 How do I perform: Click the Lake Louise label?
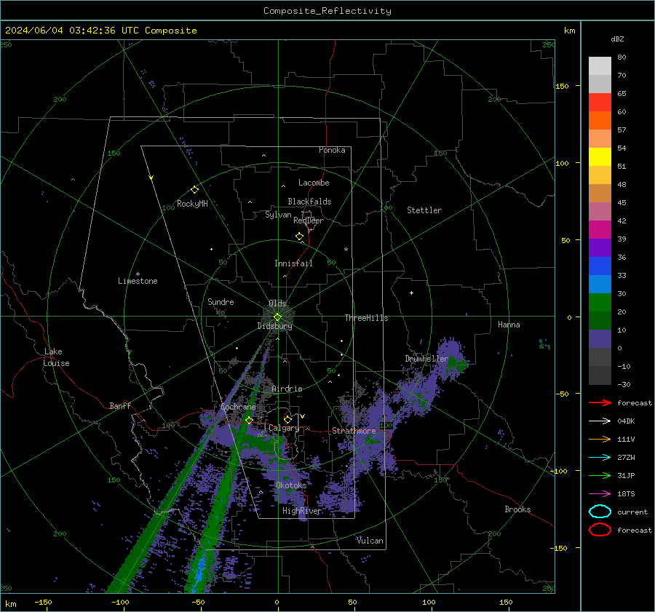[x=56, y=357]
